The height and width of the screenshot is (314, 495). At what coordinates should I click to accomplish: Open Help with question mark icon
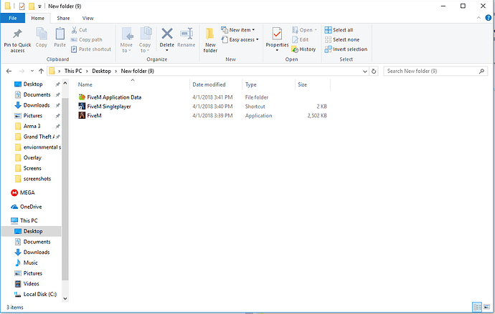click(x=488, y=18)
